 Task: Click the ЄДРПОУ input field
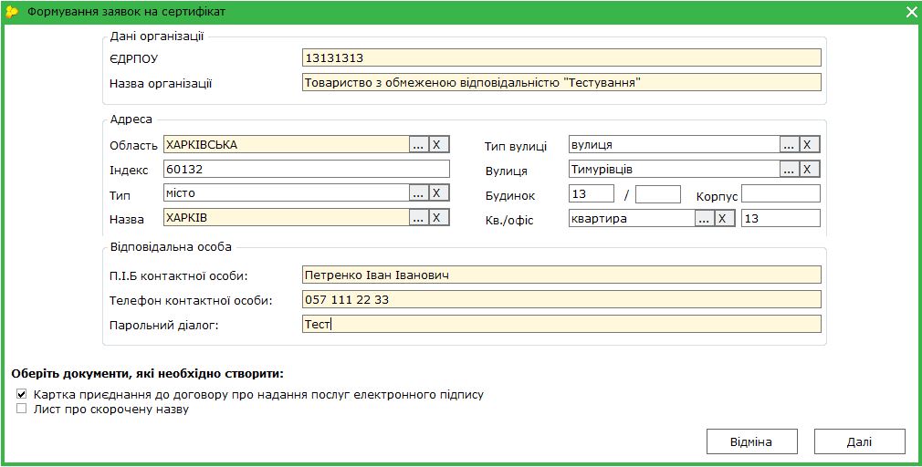[x=561, y=57]
